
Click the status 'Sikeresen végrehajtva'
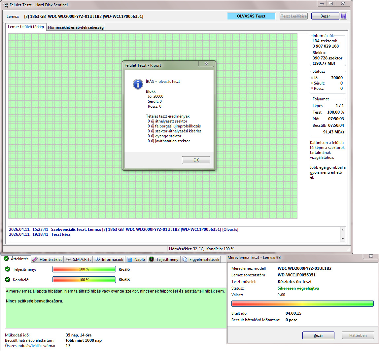click(298, 288)
